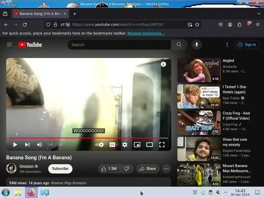Click the Firefox taskbar icon
Screen dimensions: 264x198
coord(31,192)
